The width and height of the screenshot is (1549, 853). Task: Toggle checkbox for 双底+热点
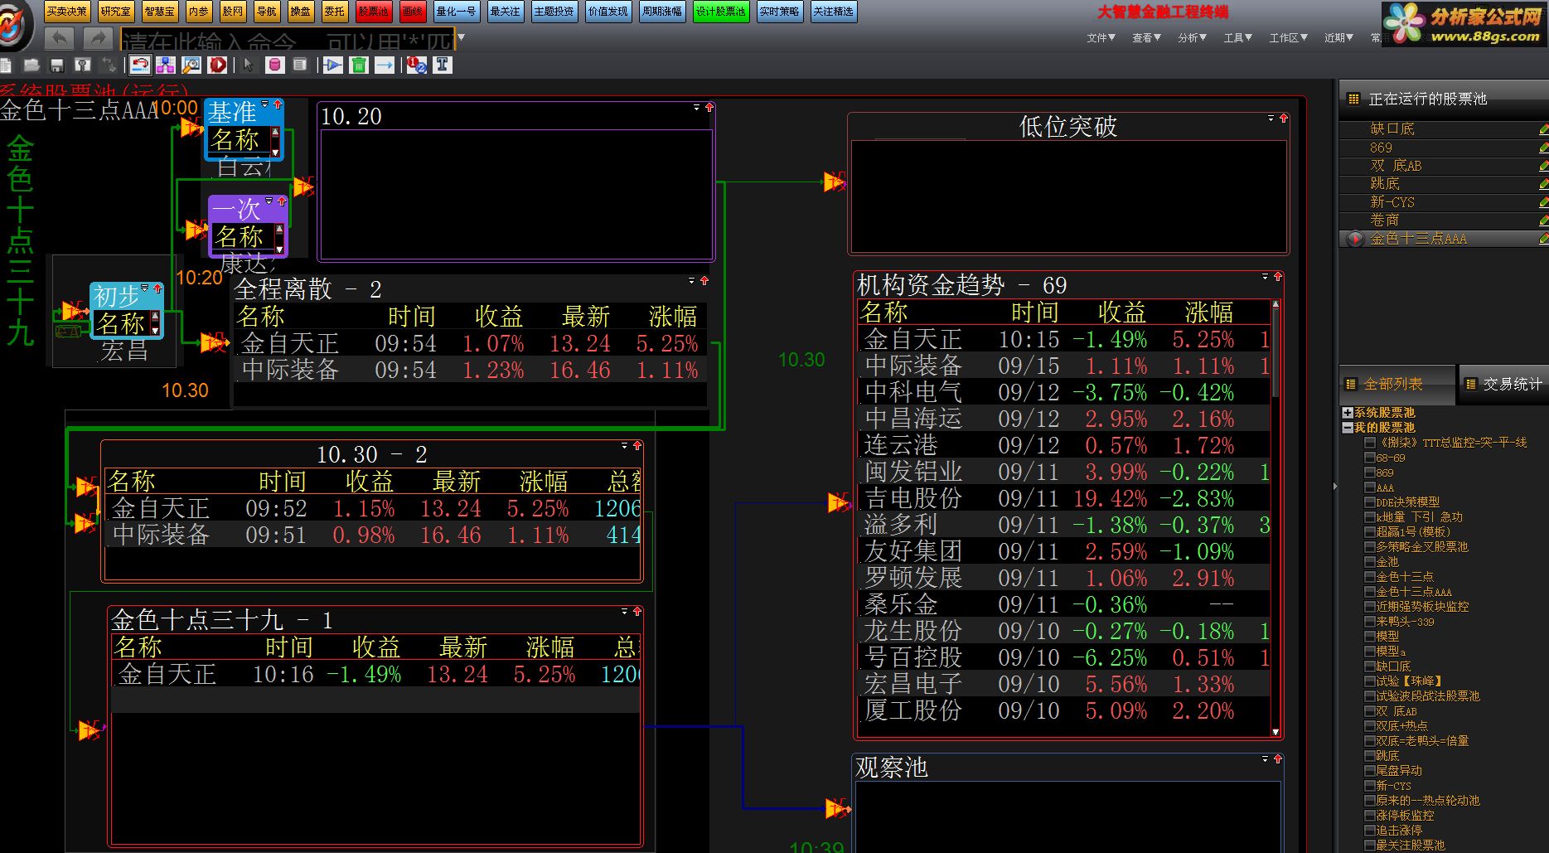click(x=1370, y=726)
